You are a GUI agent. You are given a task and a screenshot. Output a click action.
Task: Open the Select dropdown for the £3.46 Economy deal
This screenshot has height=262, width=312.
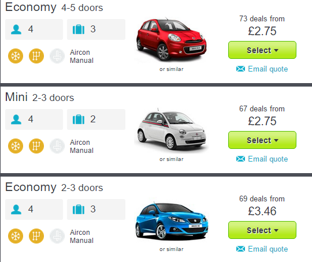[x=262, y=230]
